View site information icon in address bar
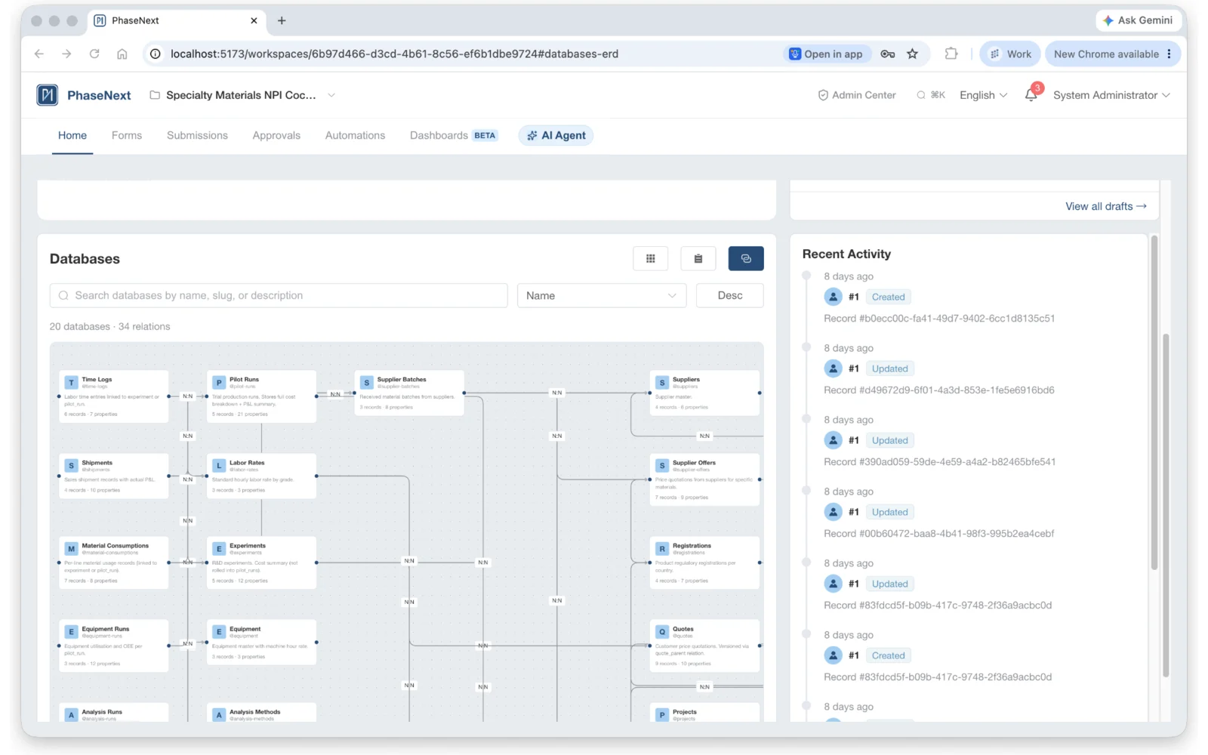This screenshot has width=1208, height=755. [155, 54]
